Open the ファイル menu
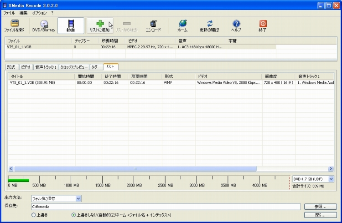Viewport: 342px width, 223px height. 9,13
